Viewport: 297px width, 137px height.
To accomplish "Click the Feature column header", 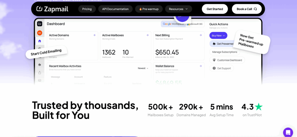I will [108, 77].
